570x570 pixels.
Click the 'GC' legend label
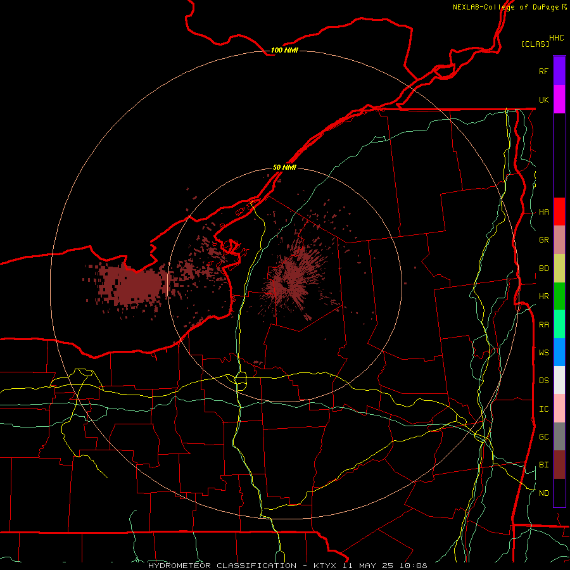pos(543,437)
